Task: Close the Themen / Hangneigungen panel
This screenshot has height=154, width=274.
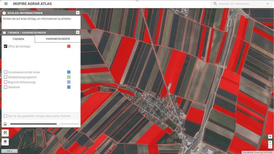Action: pos(78,32)
